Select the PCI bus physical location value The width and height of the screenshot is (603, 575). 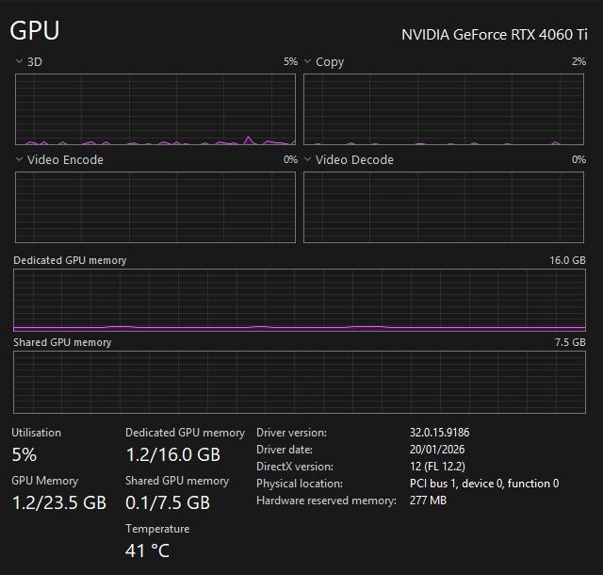484,484
